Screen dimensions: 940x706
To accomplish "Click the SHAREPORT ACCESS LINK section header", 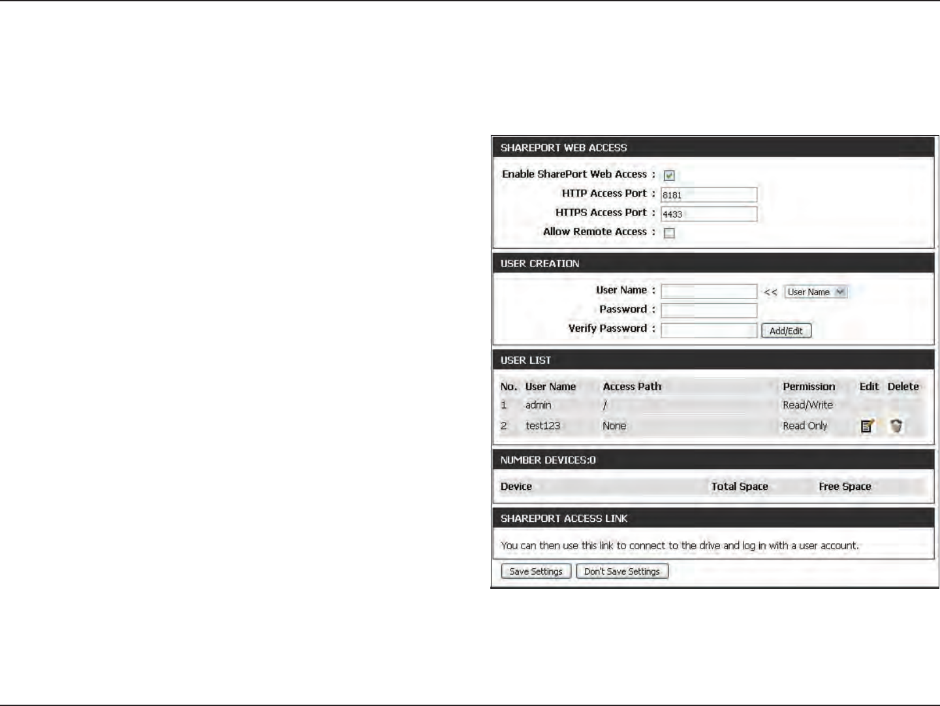I will (713, 518).
